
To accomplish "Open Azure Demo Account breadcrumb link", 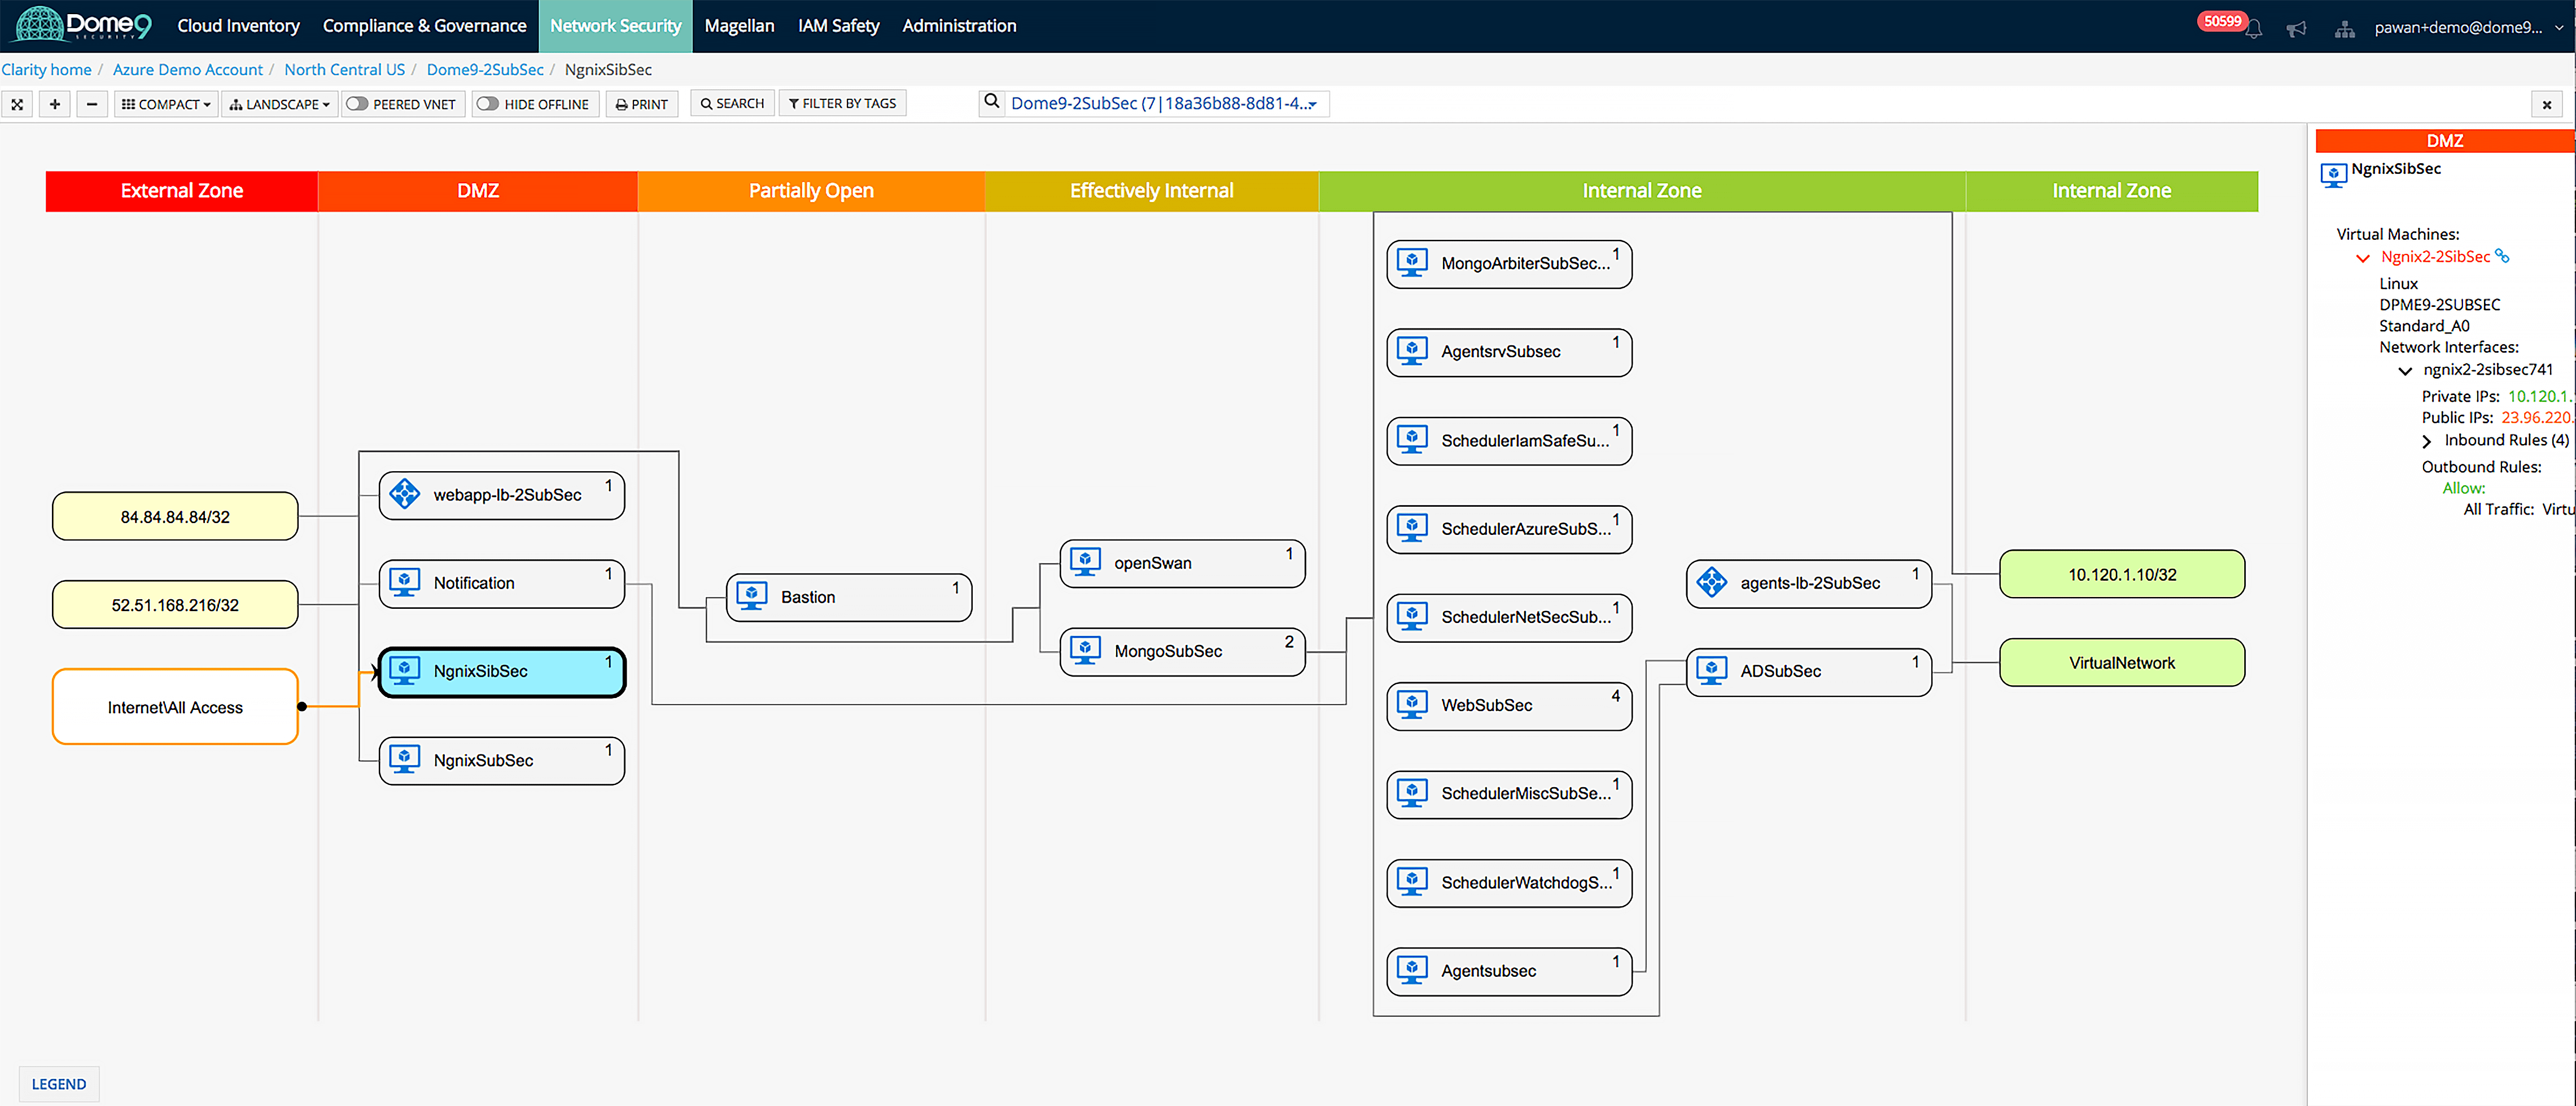I will pos(188,69).
